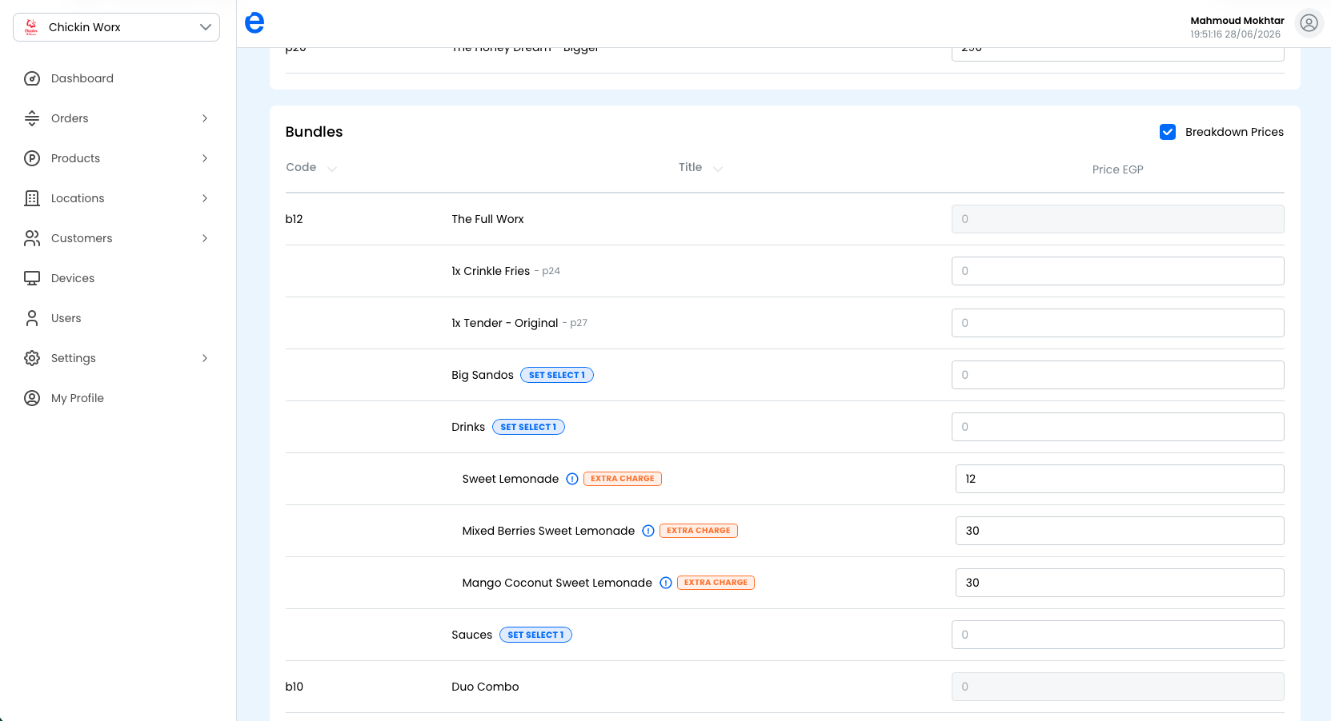The height and width of the screenshot is (721, 1331).
Task: Expand the Orders submenu chevron
Action: (205, 118)
